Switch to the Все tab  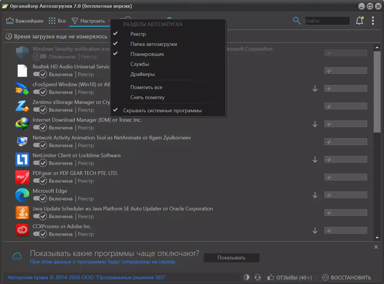click(57, 21)
